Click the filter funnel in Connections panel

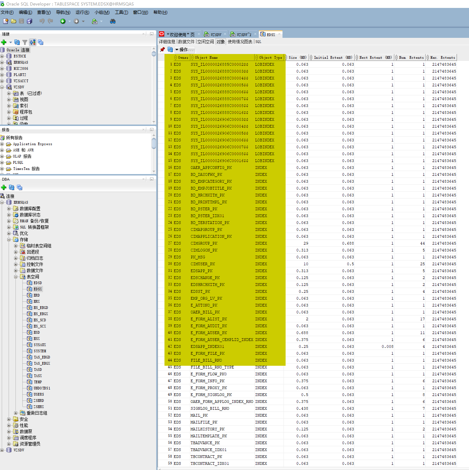pos(25,42)
